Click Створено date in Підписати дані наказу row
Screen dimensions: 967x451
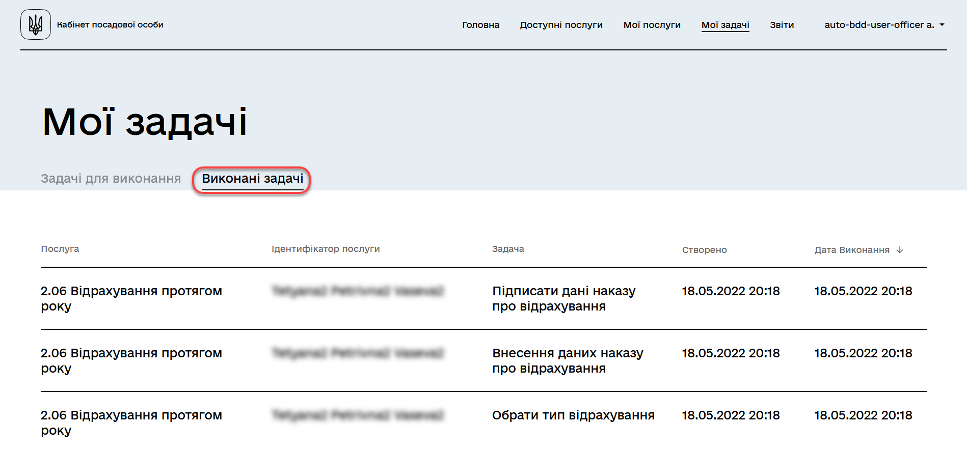click(731, 291)
